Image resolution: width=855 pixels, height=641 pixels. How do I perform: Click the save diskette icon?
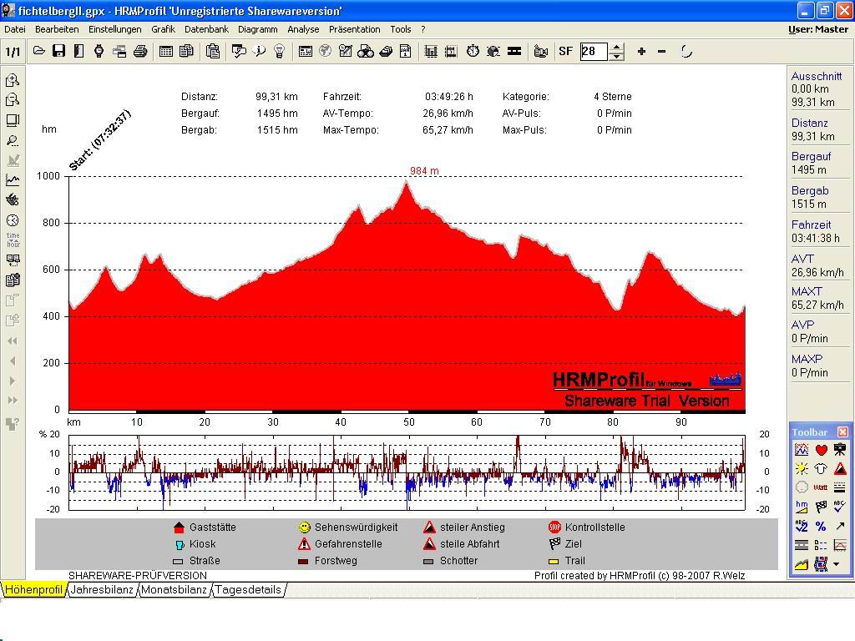(x=58, y=51)
